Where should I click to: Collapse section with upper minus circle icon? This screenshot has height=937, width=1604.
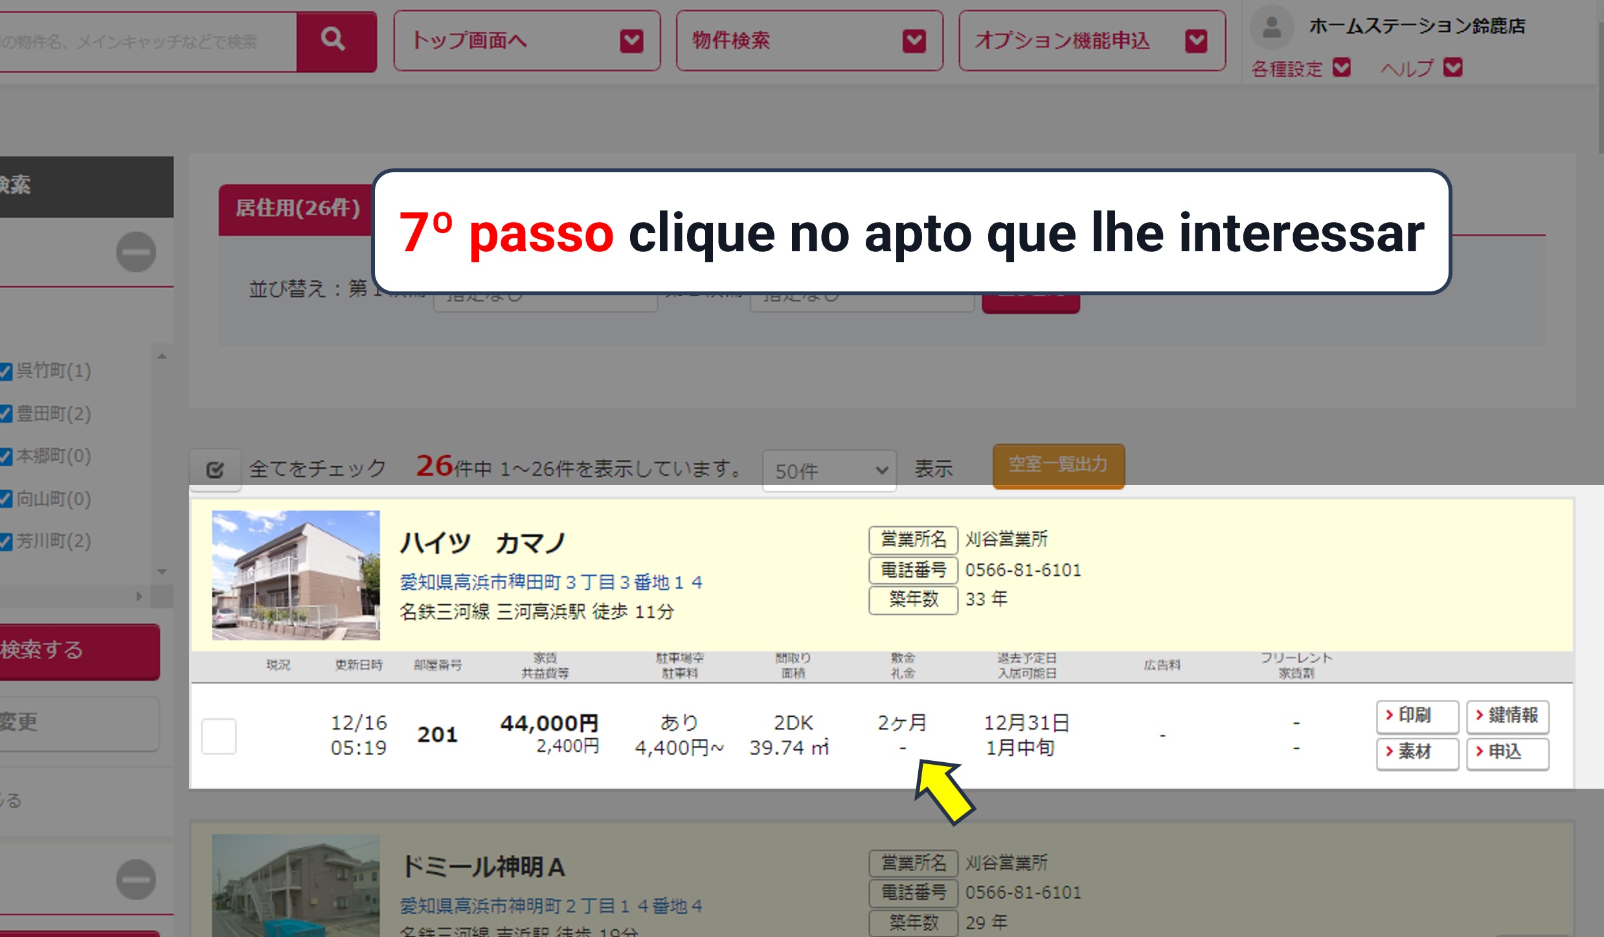(136, 251)
